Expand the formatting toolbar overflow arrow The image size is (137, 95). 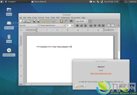coord(119,25)
